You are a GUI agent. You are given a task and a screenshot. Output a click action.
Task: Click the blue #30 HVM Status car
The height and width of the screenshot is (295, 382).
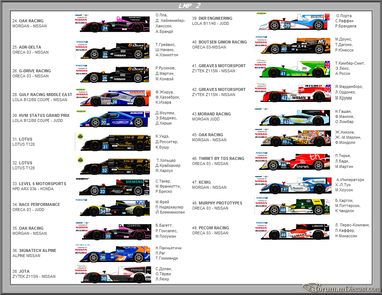tap(114, 119)
